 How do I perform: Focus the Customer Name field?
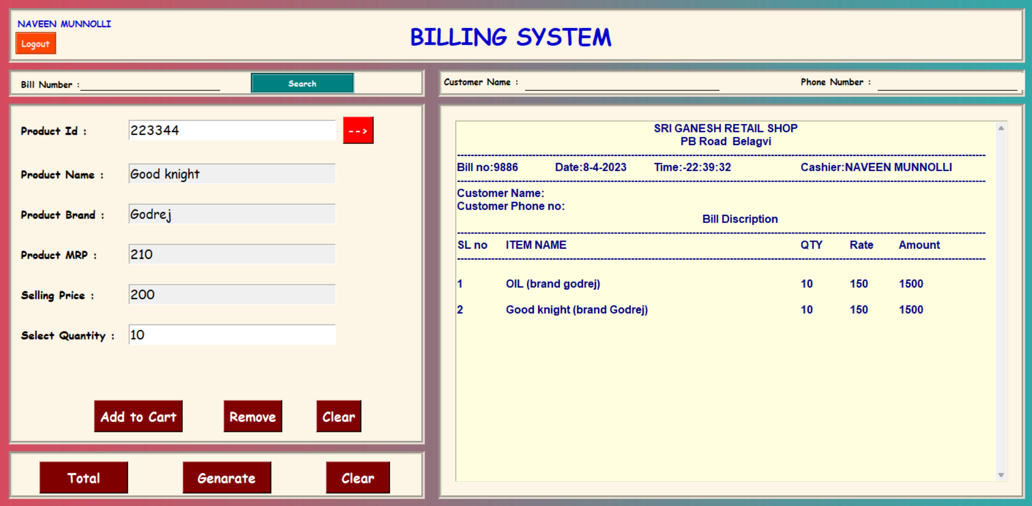tap(622, 82)
